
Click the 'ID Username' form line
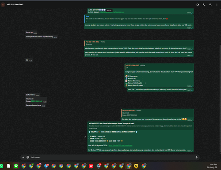[x=133, y=76]
